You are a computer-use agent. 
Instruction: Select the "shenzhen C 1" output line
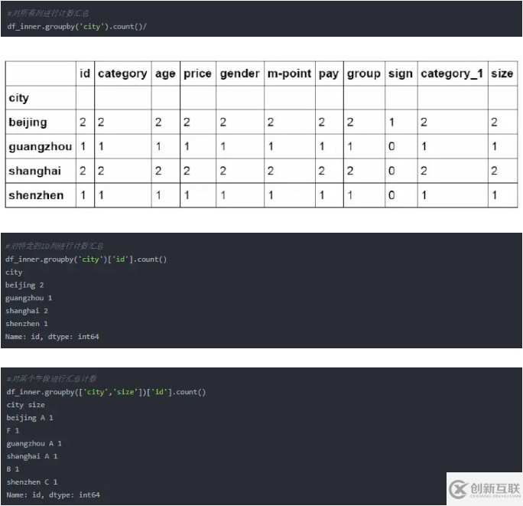[34, 482]
